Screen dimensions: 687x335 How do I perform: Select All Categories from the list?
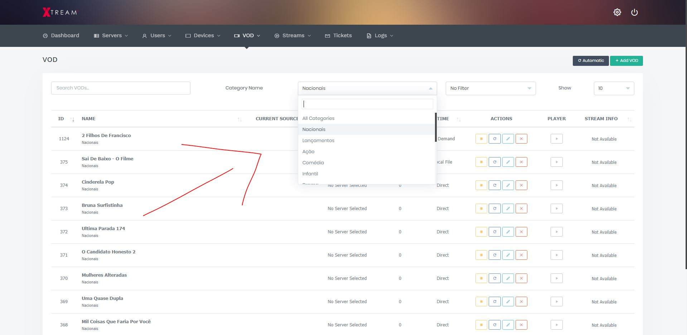point(367,118)
